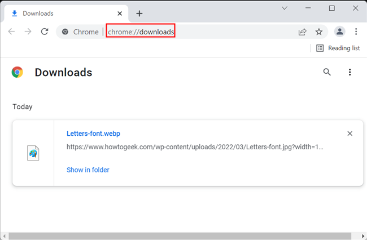Click the Letters-font.webp file type icon
The image size is (367, 240).
33,153
